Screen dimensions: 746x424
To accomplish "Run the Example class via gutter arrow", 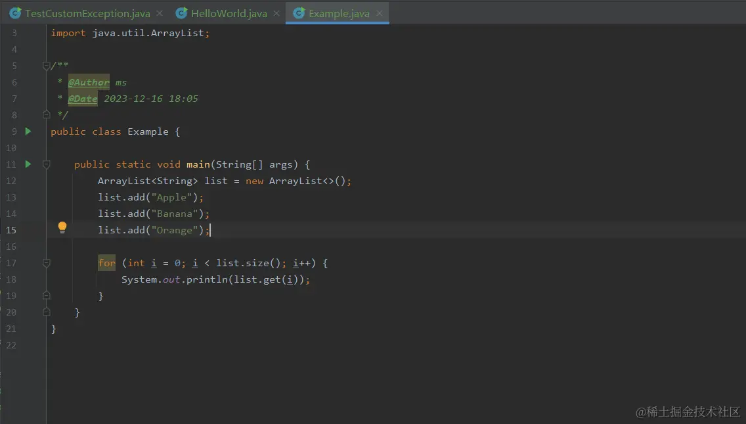I will tap(28, 131).
